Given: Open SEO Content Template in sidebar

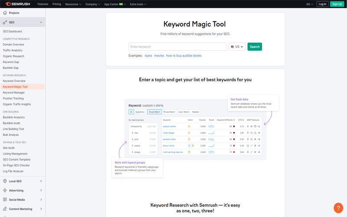Looking at the screenshot, I should point(16,159).
